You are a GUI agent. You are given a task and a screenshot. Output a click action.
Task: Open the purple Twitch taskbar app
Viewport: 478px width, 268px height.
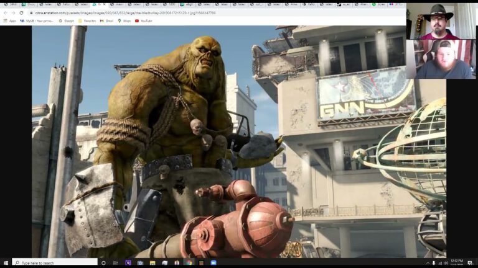point(128,262)
